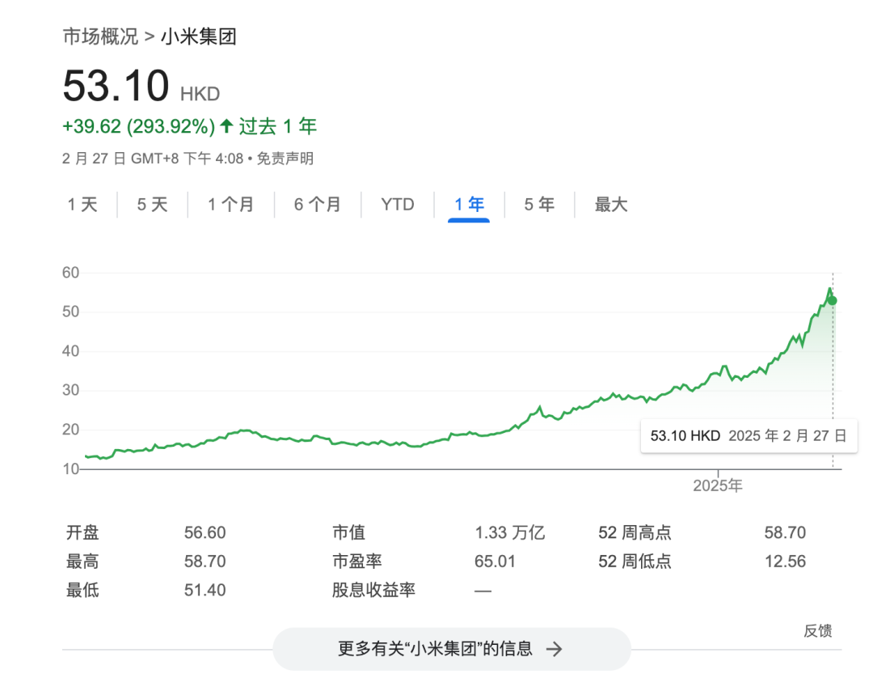Click the 开盘 value 56.60
This screenshot has width=873, height=691.
coord(205,532)
